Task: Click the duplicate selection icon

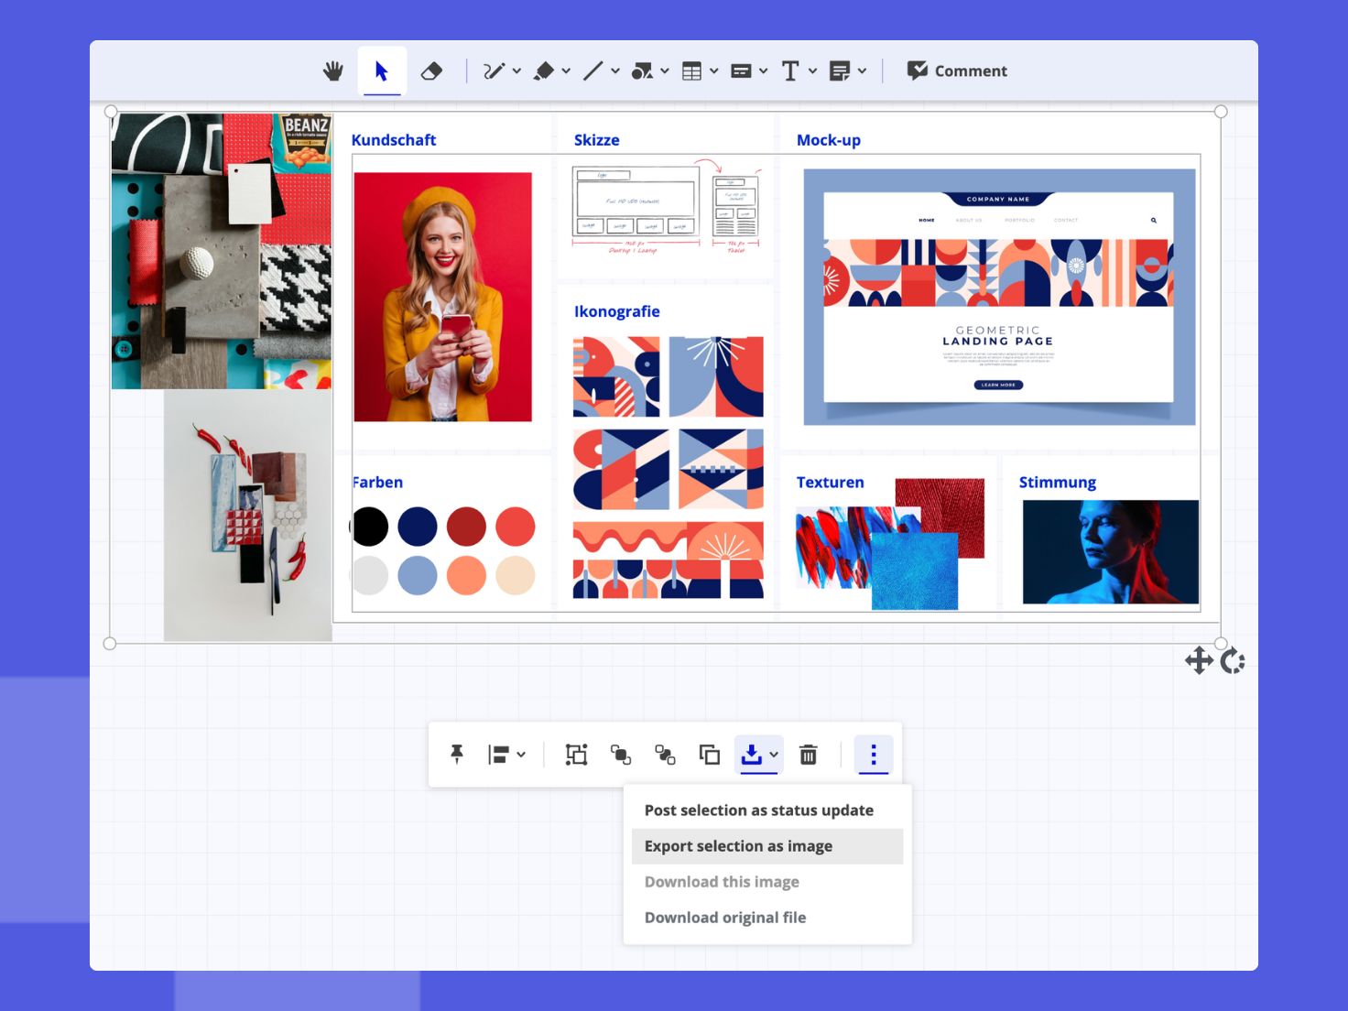Action: point(709,755)
